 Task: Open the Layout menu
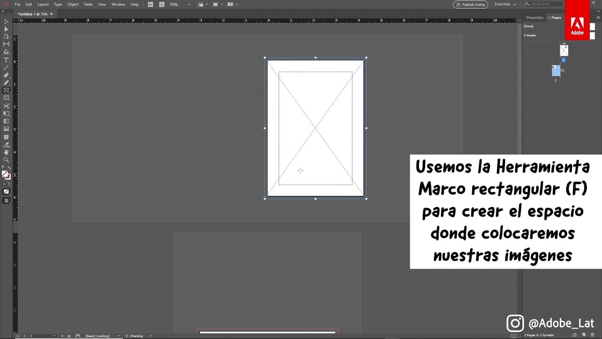43,4
